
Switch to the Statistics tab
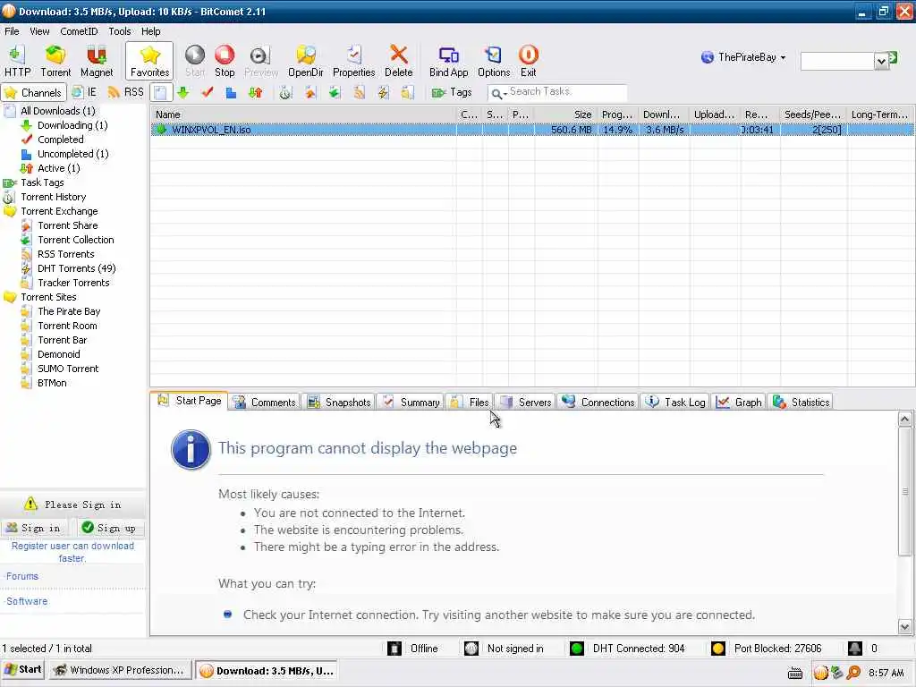[801, 402]
